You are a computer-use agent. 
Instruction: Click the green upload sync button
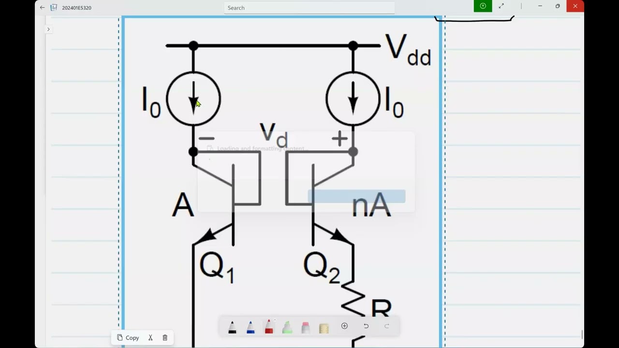click(483, 6)
